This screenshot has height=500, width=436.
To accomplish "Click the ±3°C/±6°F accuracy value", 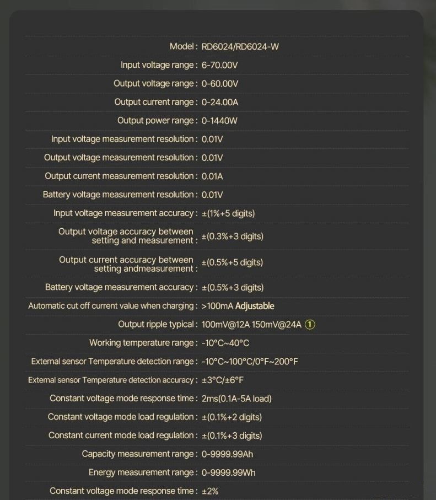I will pyautogui.click(x=223, y=380).
